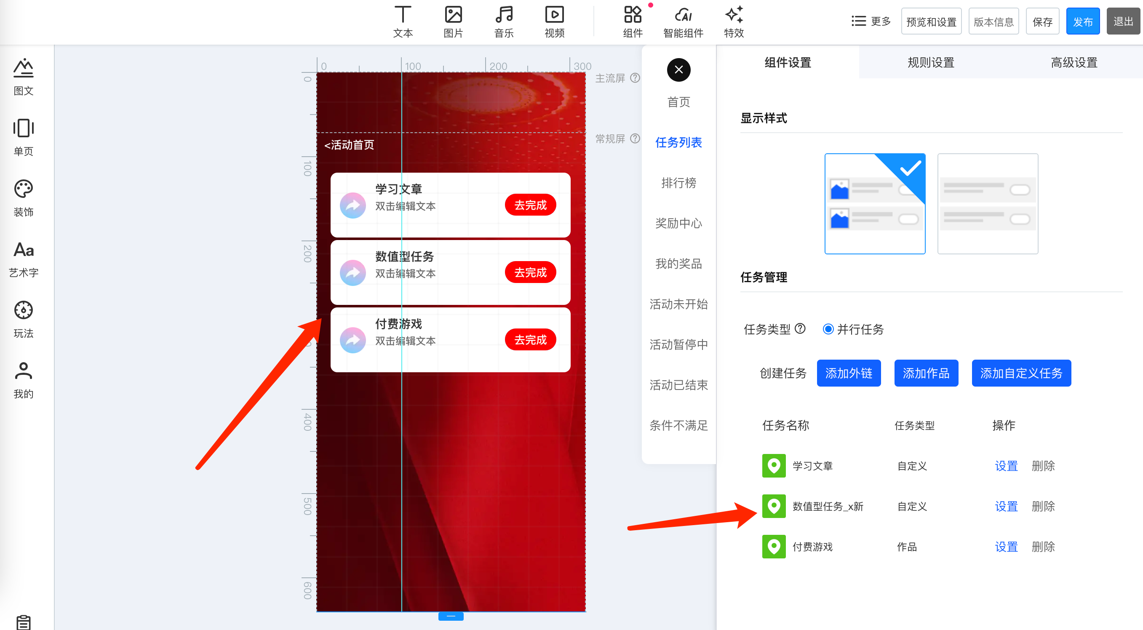Viewport: 1143px width, 630px height.
Task: Open the 组件 components menu
Action: (632, 21)
